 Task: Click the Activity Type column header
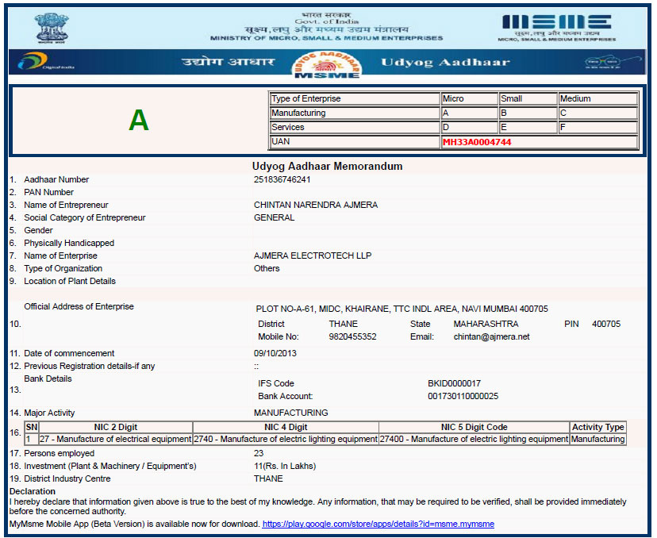pyautogui.click(x=598, y=427)
